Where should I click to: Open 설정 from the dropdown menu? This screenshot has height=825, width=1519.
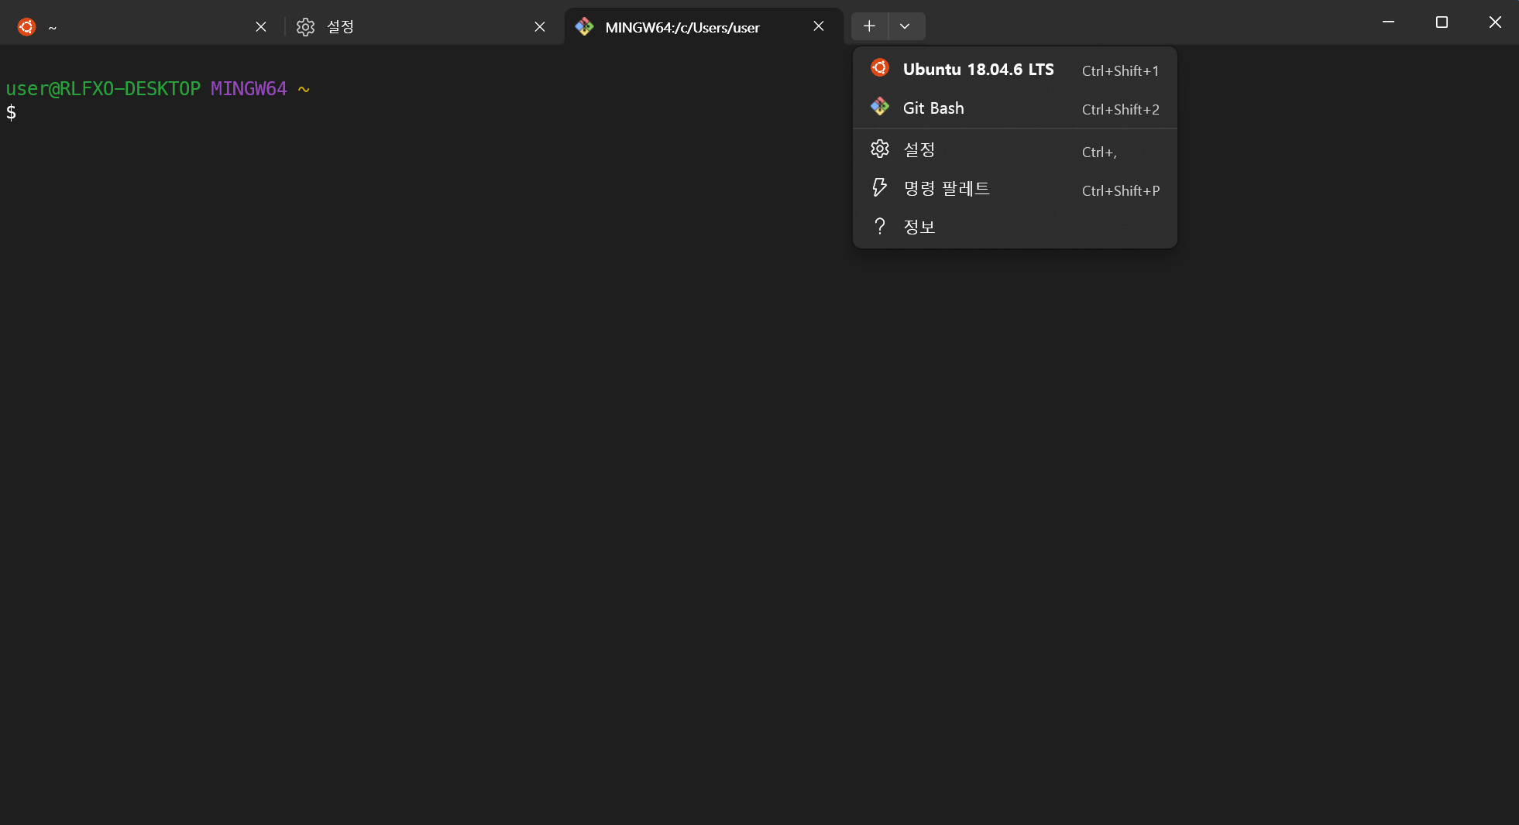(x=1015, y=150)
